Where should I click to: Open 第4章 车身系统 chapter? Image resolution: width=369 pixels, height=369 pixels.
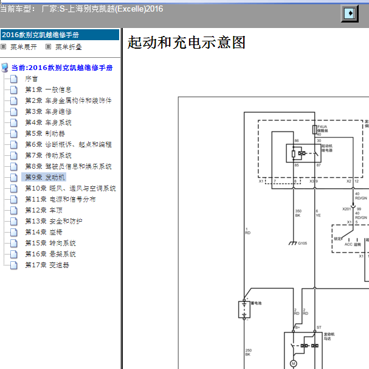tap(48, 122)
